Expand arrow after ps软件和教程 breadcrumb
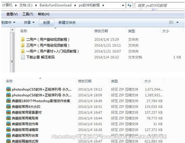 [103, 5]
